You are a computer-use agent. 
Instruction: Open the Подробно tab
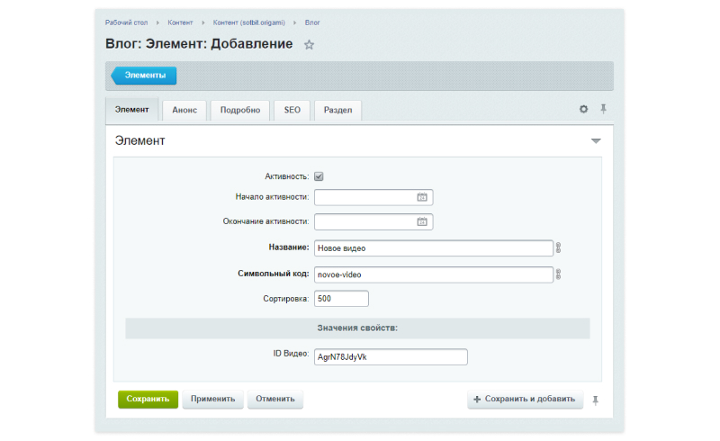click(240, 110)
